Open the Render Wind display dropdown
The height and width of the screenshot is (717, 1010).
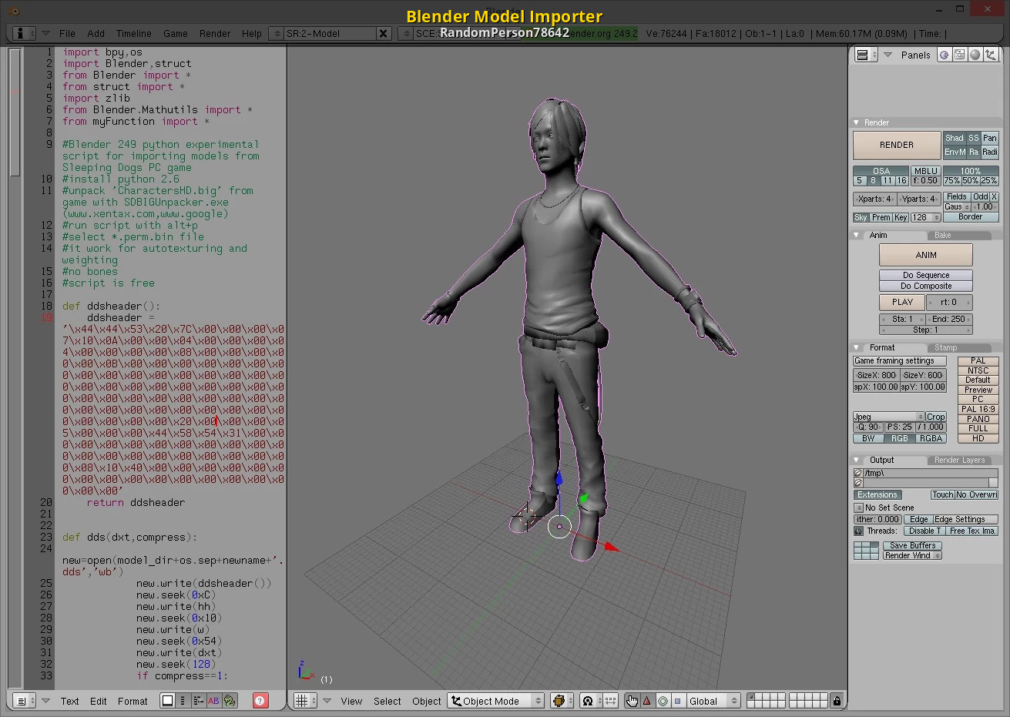(x=912, y=555)
